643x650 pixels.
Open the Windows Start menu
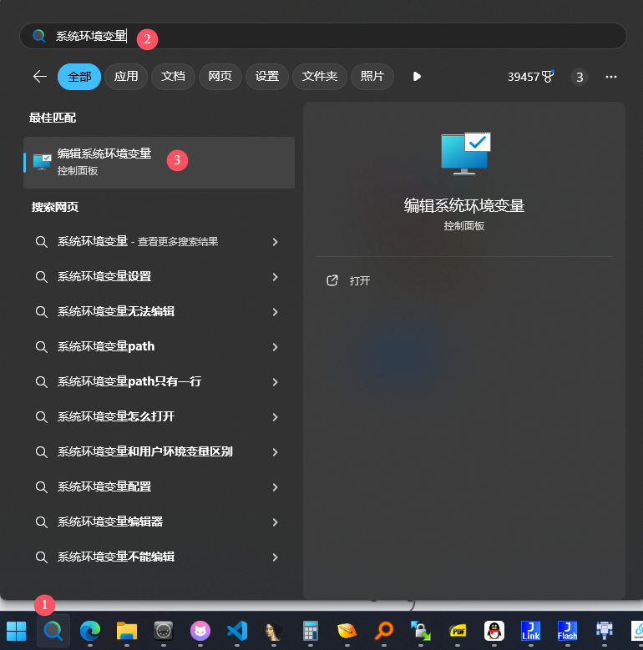pyautogui.click(x=16, y=630)
